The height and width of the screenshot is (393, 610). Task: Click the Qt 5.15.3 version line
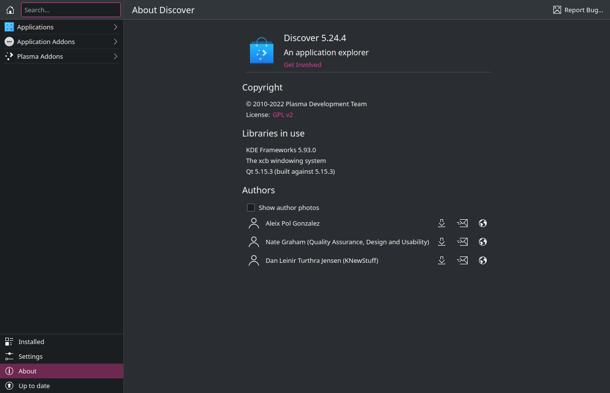point(291,171)
